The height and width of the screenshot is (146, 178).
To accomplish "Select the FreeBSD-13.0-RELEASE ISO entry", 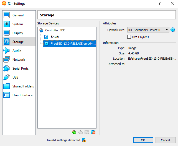I will (73, 44).
